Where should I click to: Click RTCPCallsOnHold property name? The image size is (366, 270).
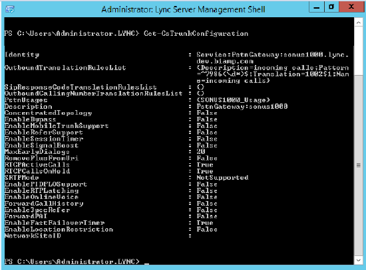[x=37, y=171]
